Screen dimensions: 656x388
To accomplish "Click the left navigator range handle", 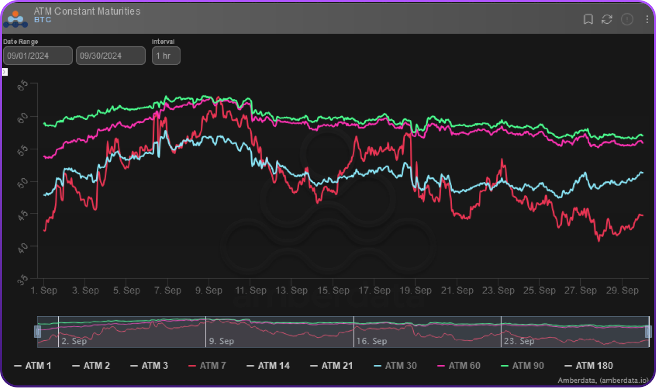I will pyautogui.click(x=38, y=332).
